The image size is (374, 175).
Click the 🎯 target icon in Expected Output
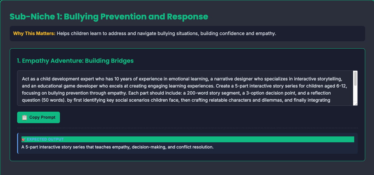[23, 139]
